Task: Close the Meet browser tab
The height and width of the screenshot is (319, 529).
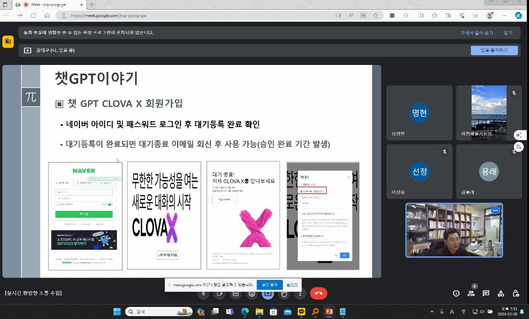Action: [x=81, y=5]
